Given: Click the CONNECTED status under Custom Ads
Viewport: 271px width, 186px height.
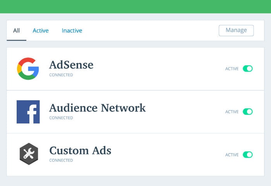Looking at the screenshot, I should pyautogui.click(x=61, y=160).
